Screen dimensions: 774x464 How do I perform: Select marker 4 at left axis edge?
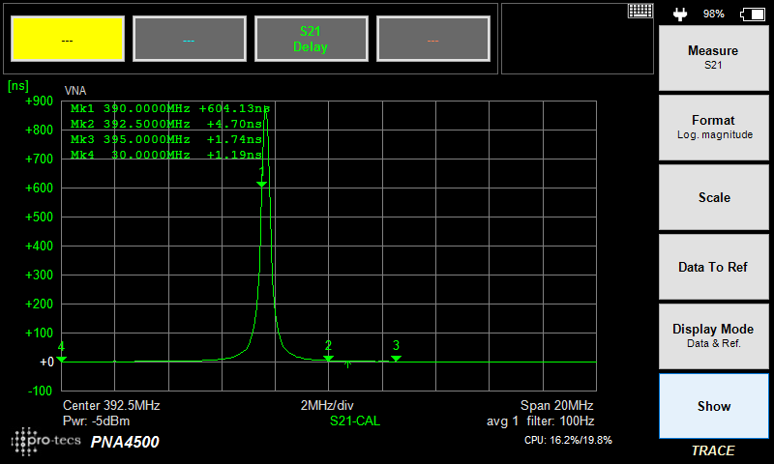[x=61, y=359]
